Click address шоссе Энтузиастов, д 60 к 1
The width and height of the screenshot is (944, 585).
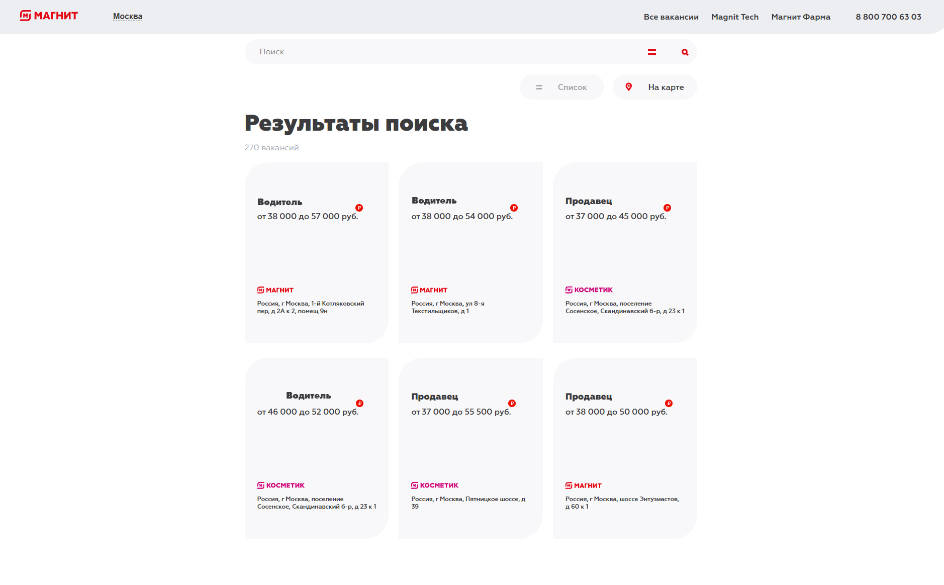pos(622,503)
